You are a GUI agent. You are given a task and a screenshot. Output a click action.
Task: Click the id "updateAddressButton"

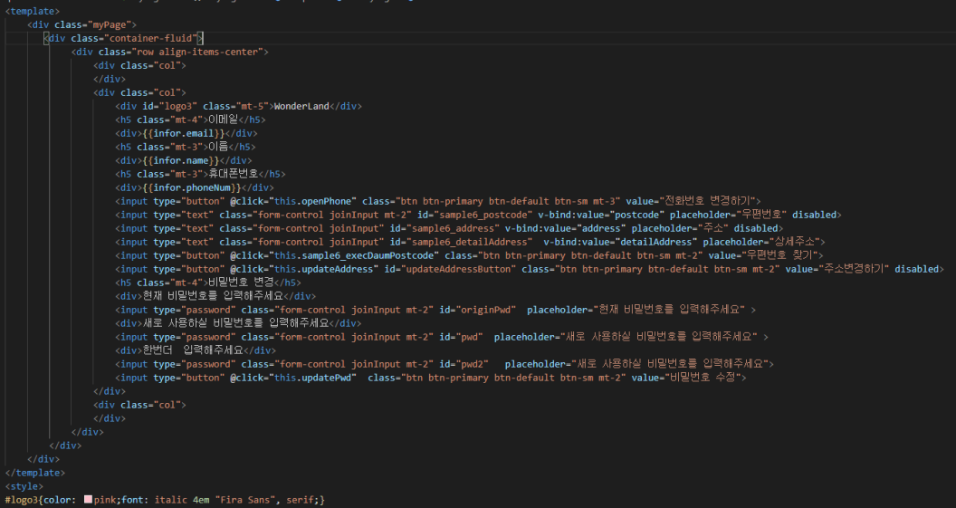[458, 269]
